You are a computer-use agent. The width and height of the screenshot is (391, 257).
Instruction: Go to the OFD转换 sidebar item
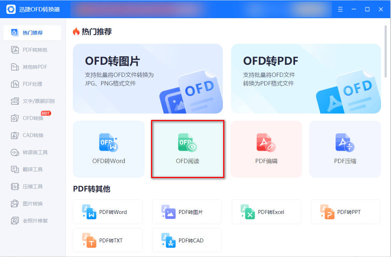32,118
